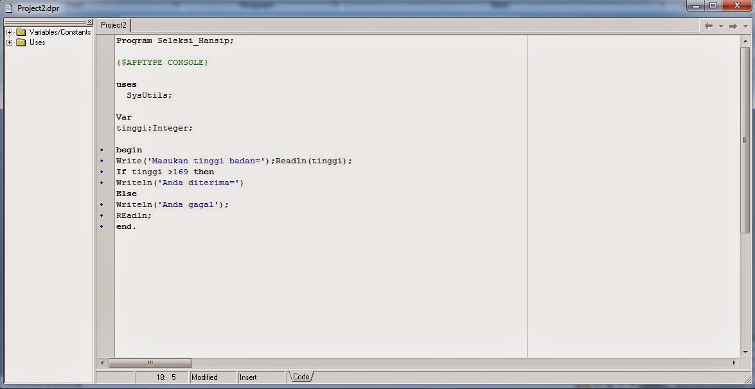Expand the Variables/Constants tree node
Screen dimensions: 755x389
pyautogui.click(x=8, y=31)
